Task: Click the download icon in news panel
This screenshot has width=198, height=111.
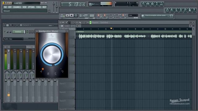Action: click(x=171, y=16)
